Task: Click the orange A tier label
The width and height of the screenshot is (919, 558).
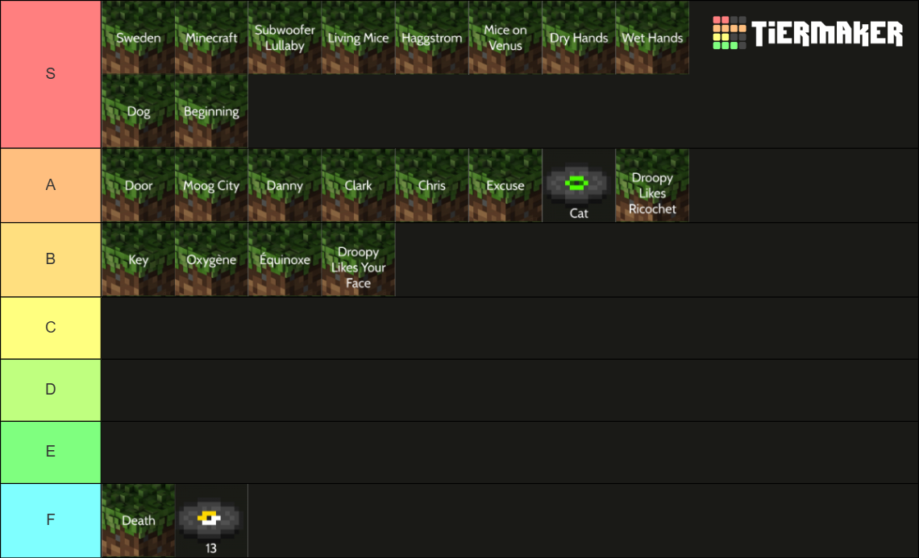Action: (x=51, y=186)
